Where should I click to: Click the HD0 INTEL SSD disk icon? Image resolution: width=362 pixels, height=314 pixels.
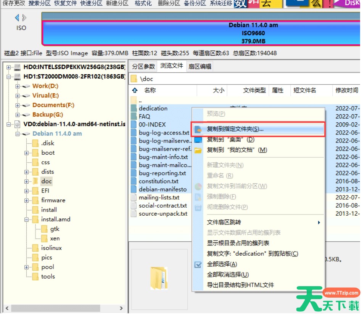(x=18, y=67)
